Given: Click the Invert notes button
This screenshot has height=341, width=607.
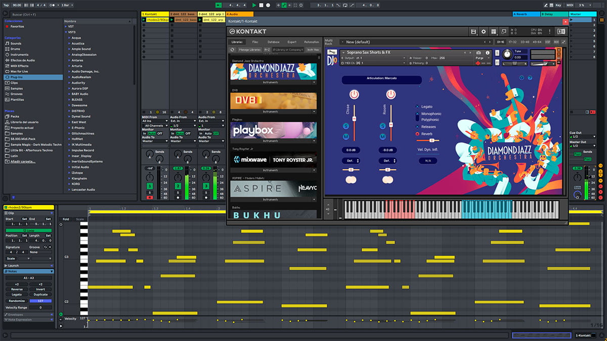Looking at the screenshot, I should pyautogui.click(x=40, y=289).
